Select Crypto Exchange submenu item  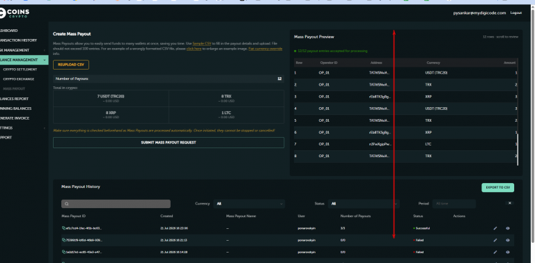click(x=18, y=79)
